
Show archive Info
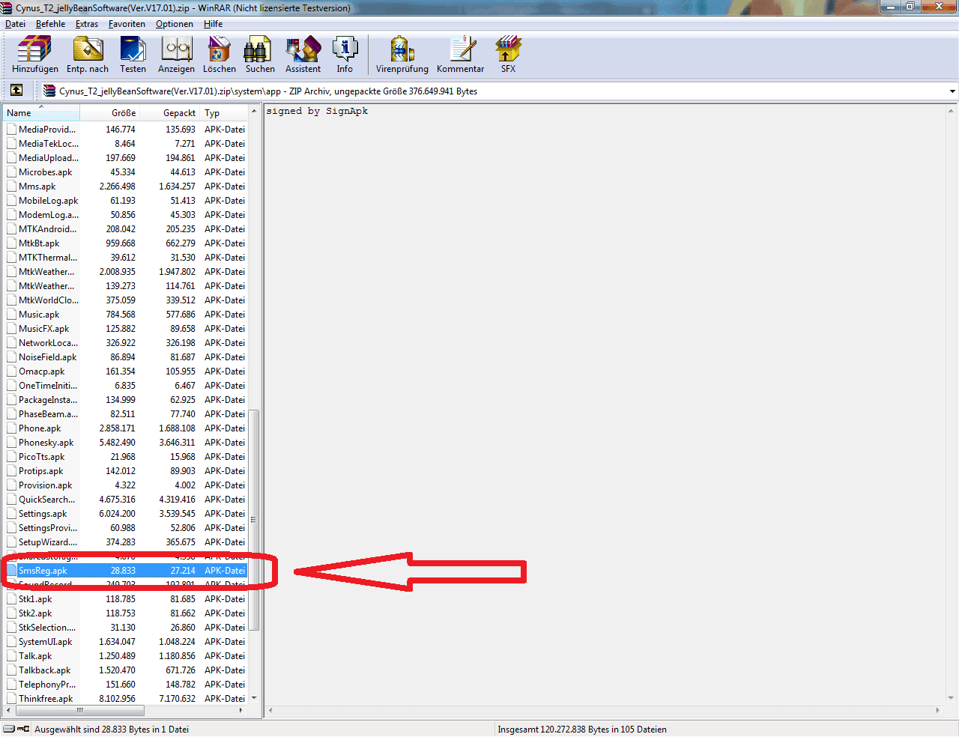[345, 55]
